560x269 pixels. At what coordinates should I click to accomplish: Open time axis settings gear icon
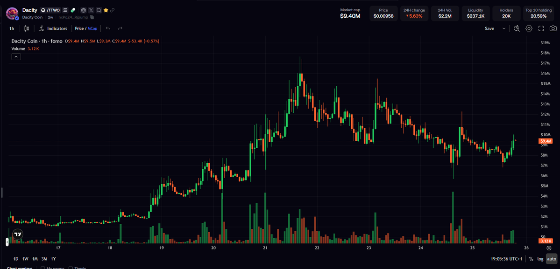point(549,248)
